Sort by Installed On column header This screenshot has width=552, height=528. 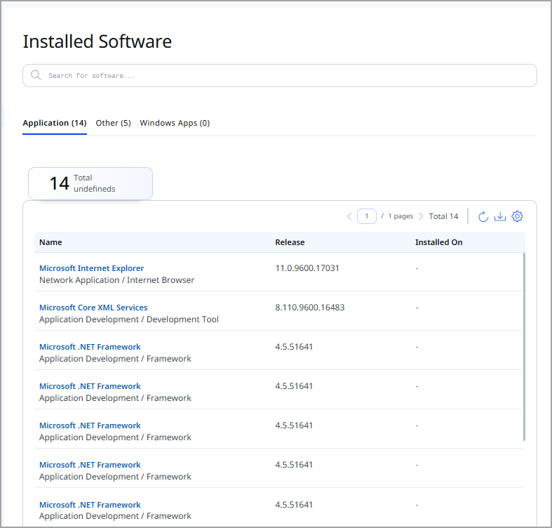pyautogui.click(x=438, y=242)
